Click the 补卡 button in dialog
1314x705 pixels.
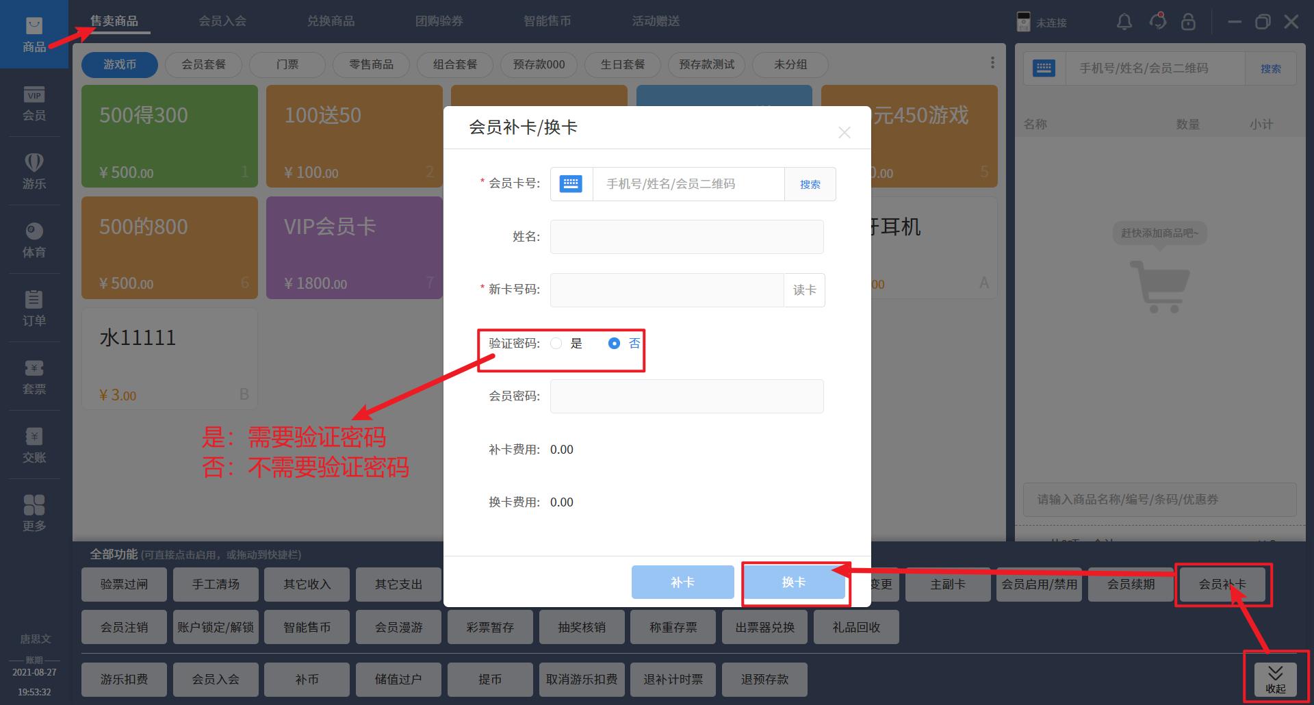point(682,582)
